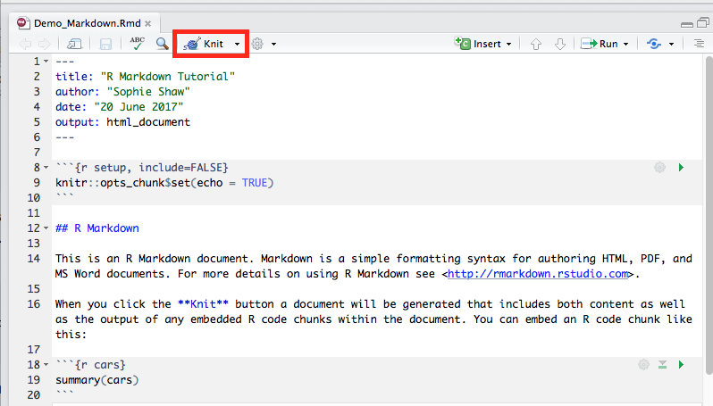Click the date text "20 June 2017"
The width and height of the screenshot is (713, 406).
point(138,107)
